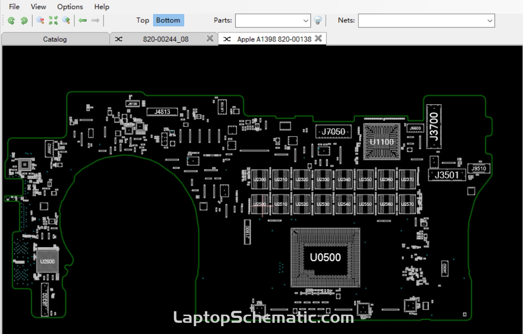523x334 pixels.
Task: Open the View menu
Action: pos(38,7)
